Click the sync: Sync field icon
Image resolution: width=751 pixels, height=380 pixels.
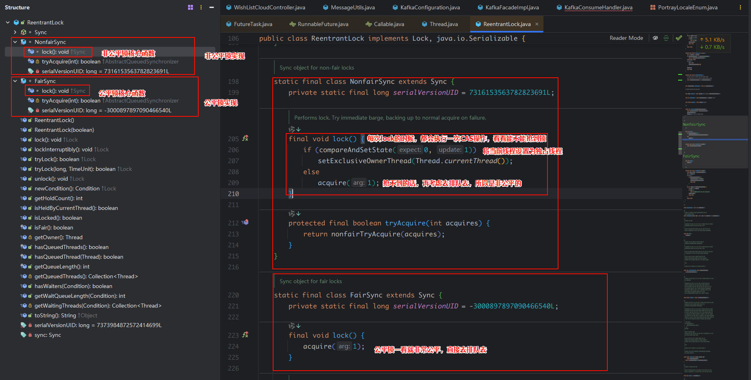pos(24,335)
